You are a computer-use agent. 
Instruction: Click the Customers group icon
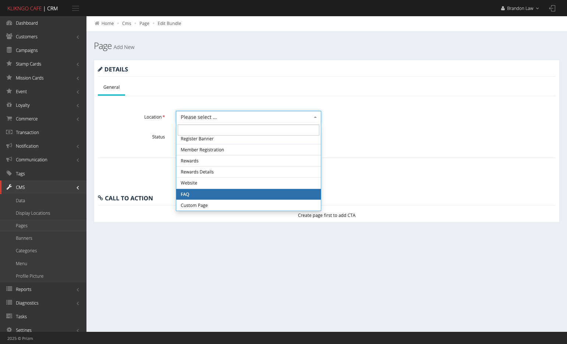[9, 36]
